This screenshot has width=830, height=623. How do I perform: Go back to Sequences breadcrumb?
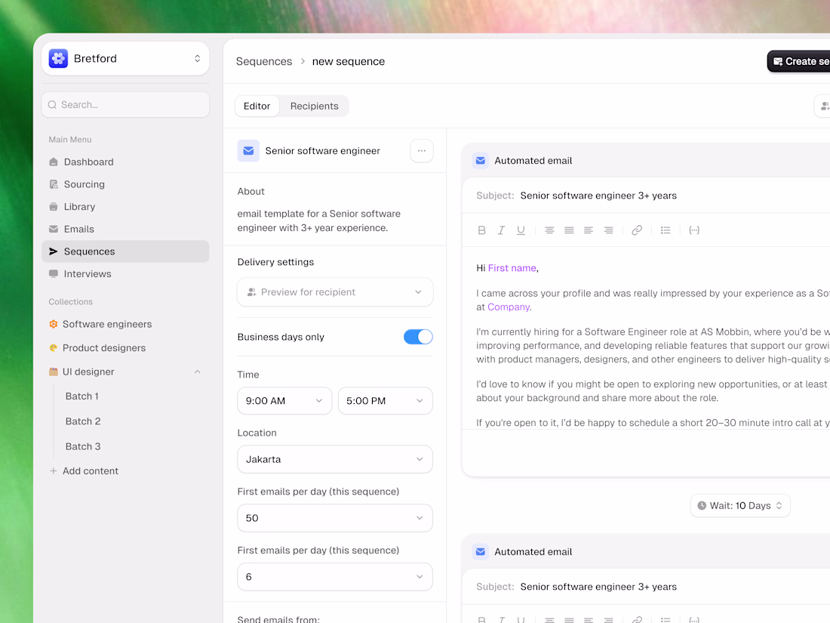point(264,61)
